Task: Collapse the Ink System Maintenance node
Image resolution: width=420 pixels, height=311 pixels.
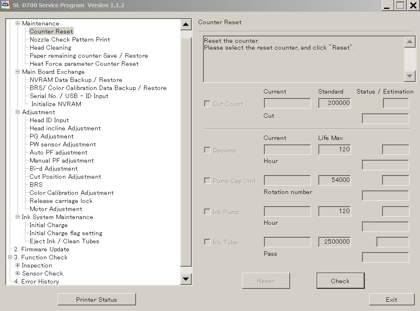Action: pos(18,217)
